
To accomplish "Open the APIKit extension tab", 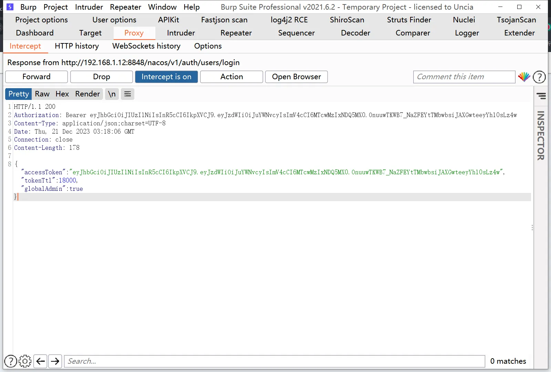I will (x=168, y=20).
